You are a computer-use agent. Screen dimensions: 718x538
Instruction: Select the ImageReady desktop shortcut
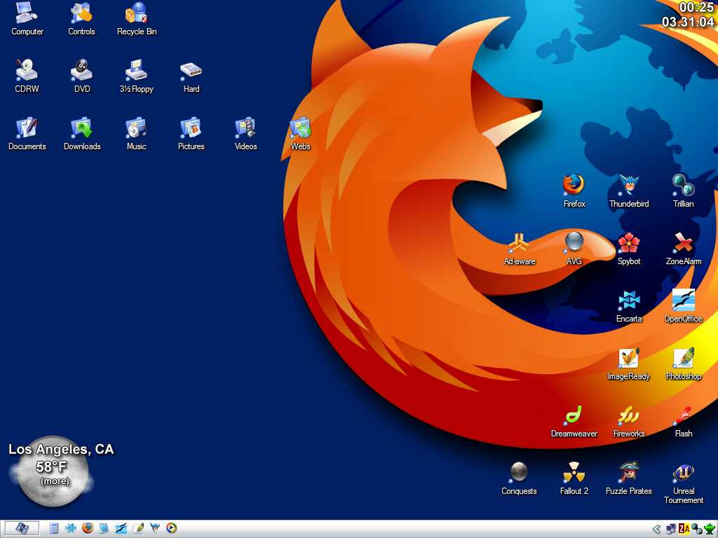tap(629, 364)
